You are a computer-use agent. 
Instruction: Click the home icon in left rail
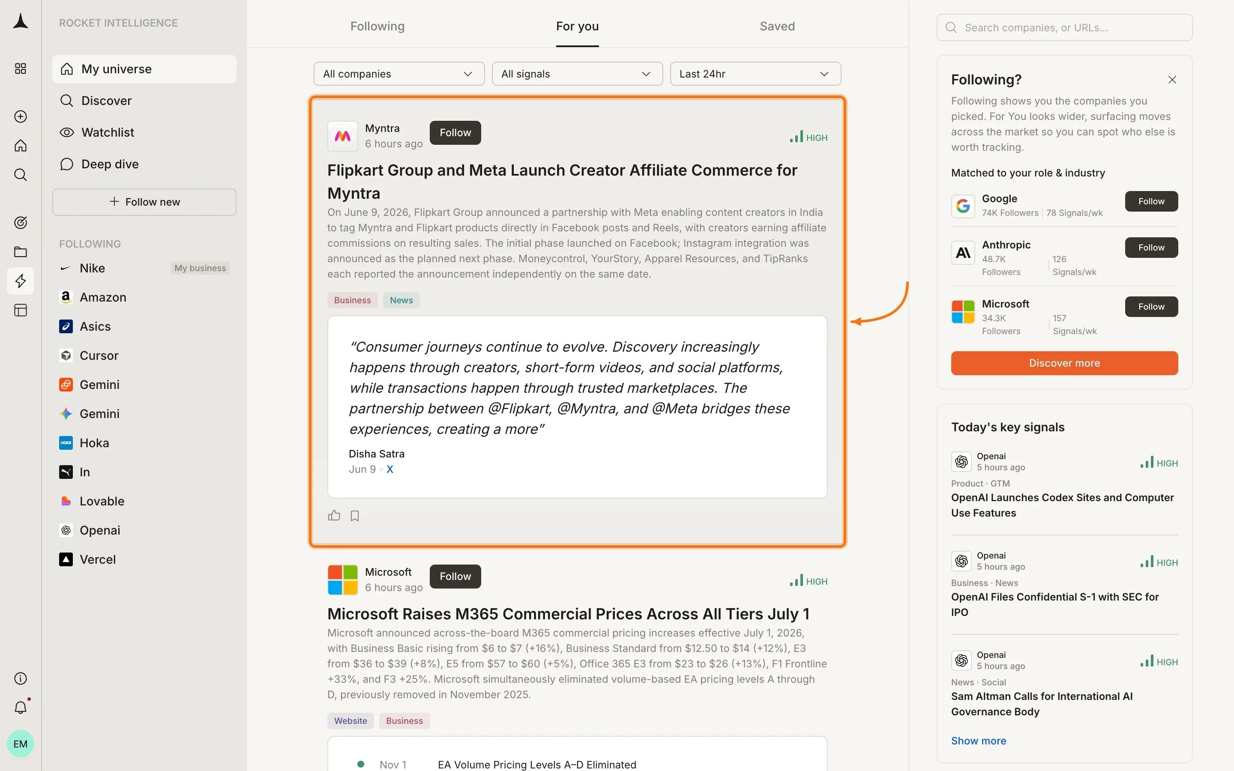(21, 146)
